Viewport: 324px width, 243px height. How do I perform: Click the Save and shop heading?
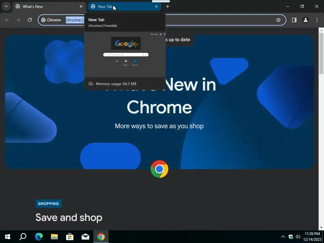(x=69, y=217)
